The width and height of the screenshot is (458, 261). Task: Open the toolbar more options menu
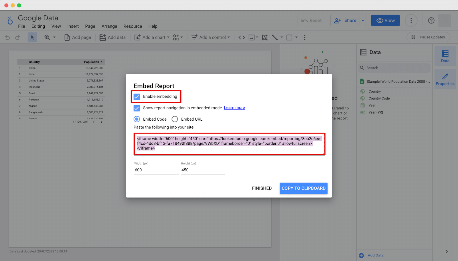(x=305, y=37)
